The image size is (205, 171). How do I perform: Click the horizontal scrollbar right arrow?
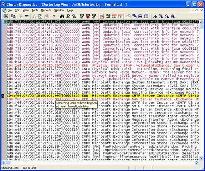click(x=196, y=162)
